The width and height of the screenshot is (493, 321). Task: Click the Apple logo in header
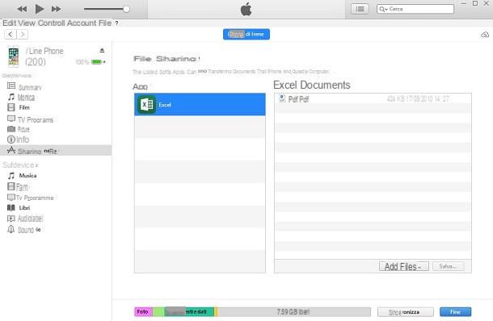click(x=246, y=9)
